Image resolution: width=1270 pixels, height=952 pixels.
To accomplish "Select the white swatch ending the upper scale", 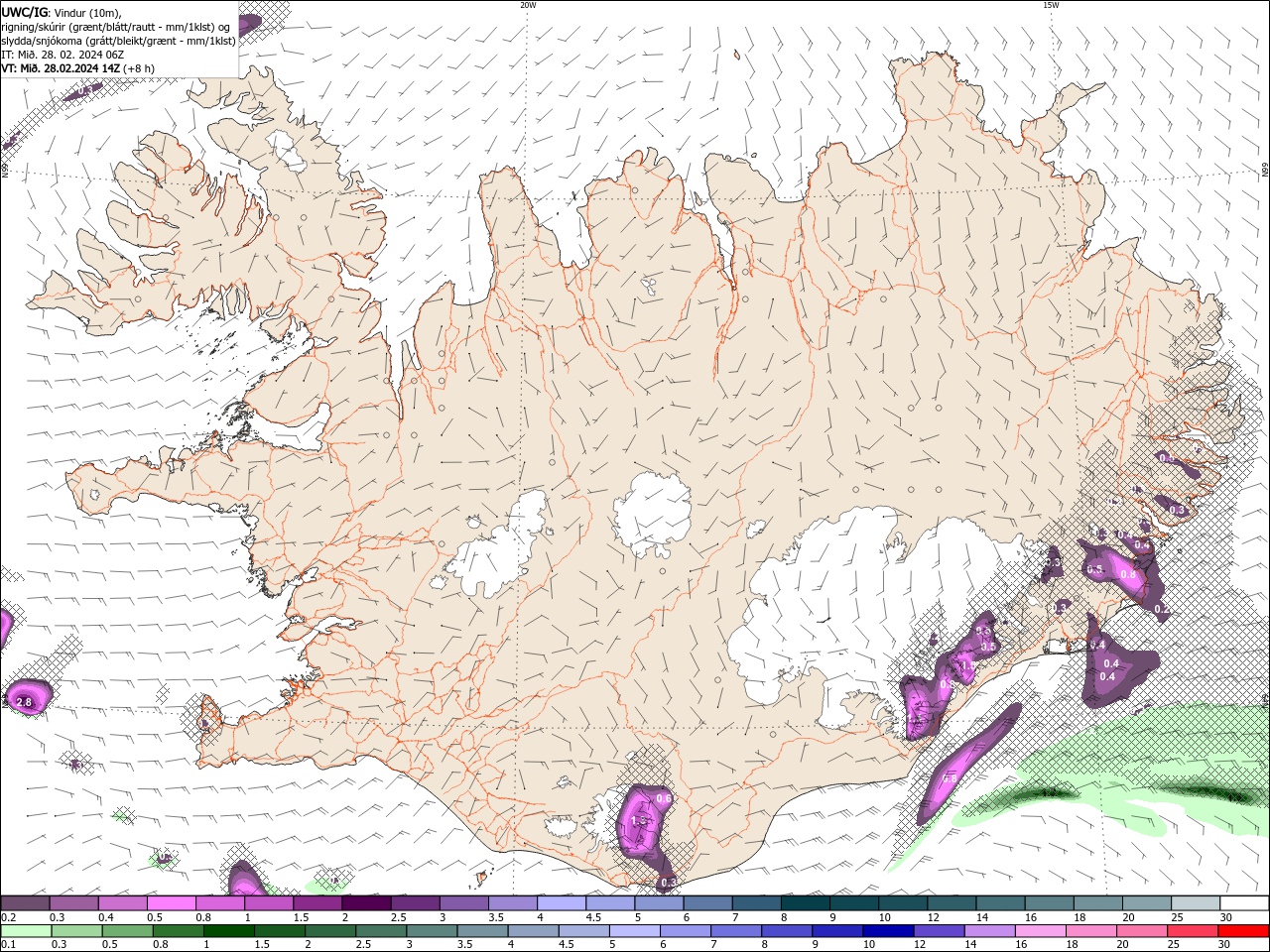I will [1244, 903].
